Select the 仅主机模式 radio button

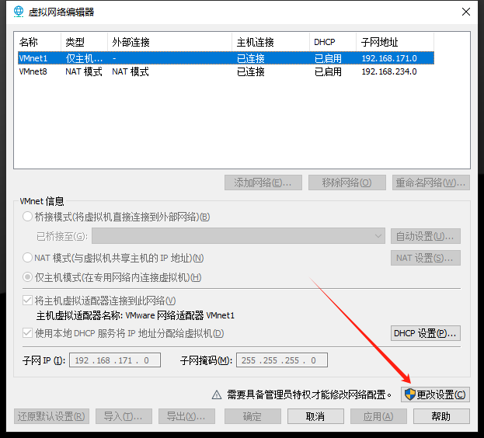[x=27, y=277]
